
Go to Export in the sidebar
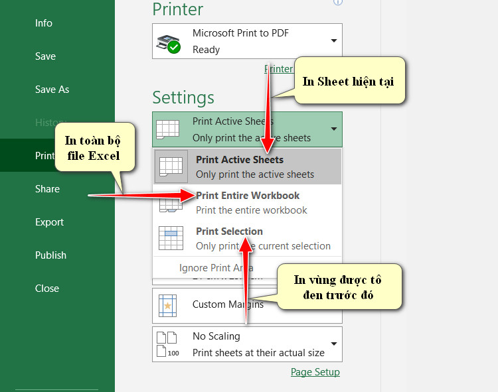coord(49,222)
